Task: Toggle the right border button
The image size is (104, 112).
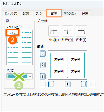Action: coord(84,84)
